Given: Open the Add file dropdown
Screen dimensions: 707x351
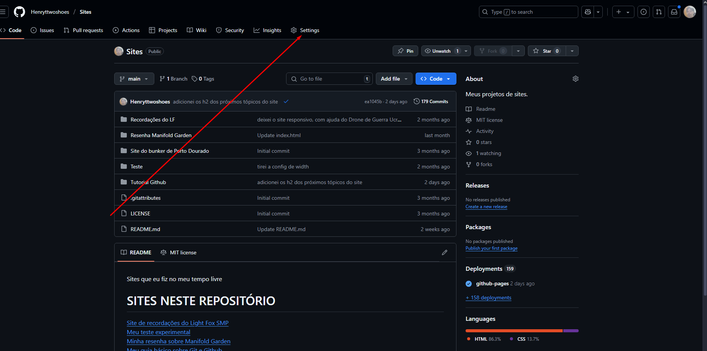Looking at the screenshot, I should point(394,79).
